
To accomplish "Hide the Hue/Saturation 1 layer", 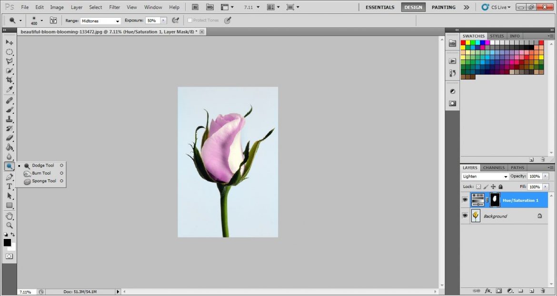I will click(465, 200).
